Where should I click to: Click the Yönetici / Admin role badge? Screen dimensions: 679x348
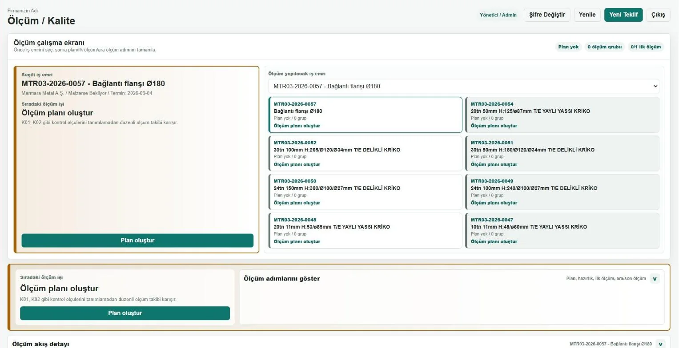tap(498, 15)
